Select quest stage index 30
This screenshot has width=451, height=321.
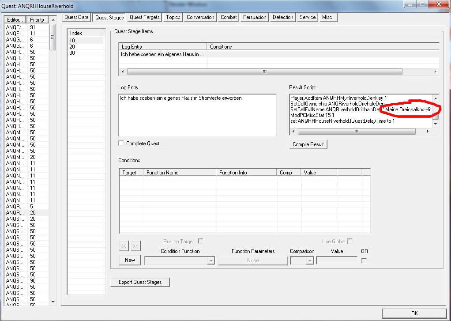72,53
